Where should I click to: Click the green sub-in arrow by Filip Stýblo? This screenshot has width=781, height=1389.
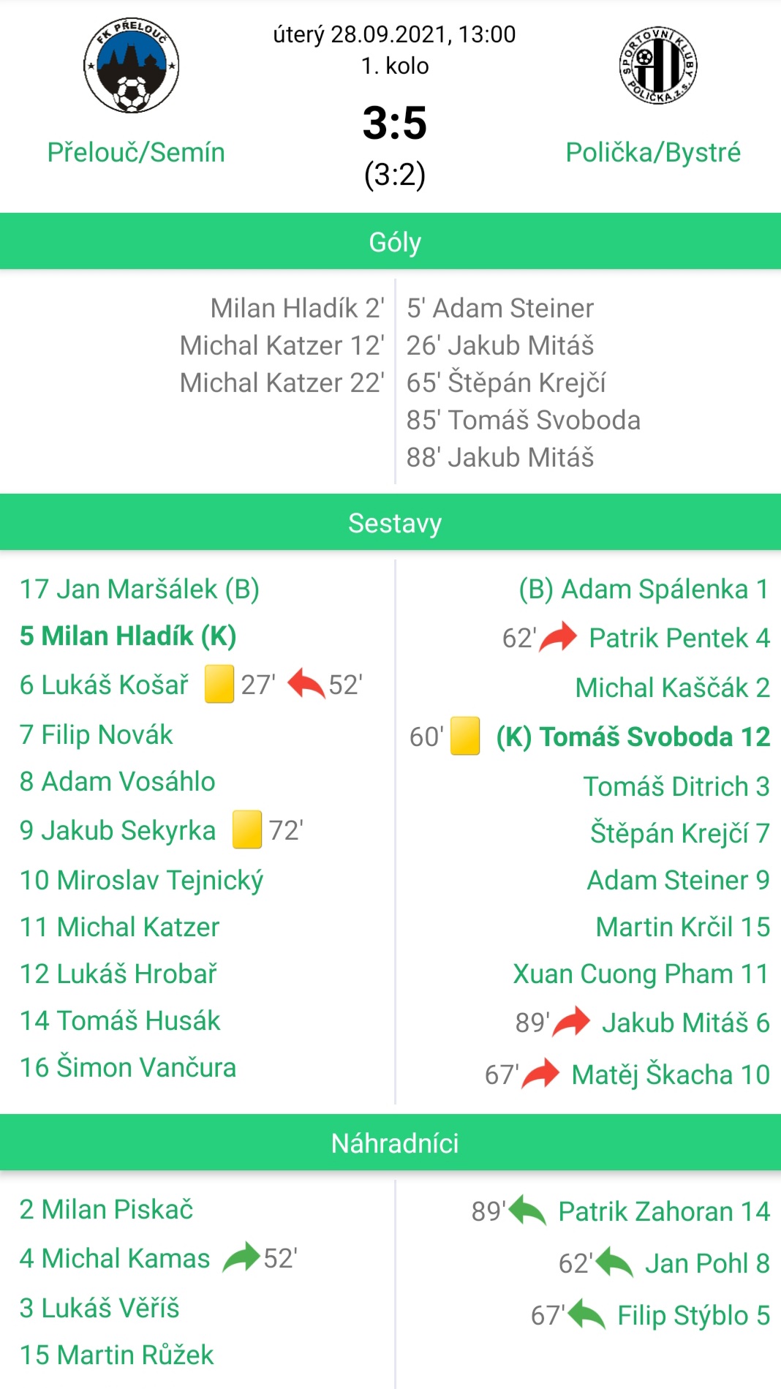click(586, 1314)
